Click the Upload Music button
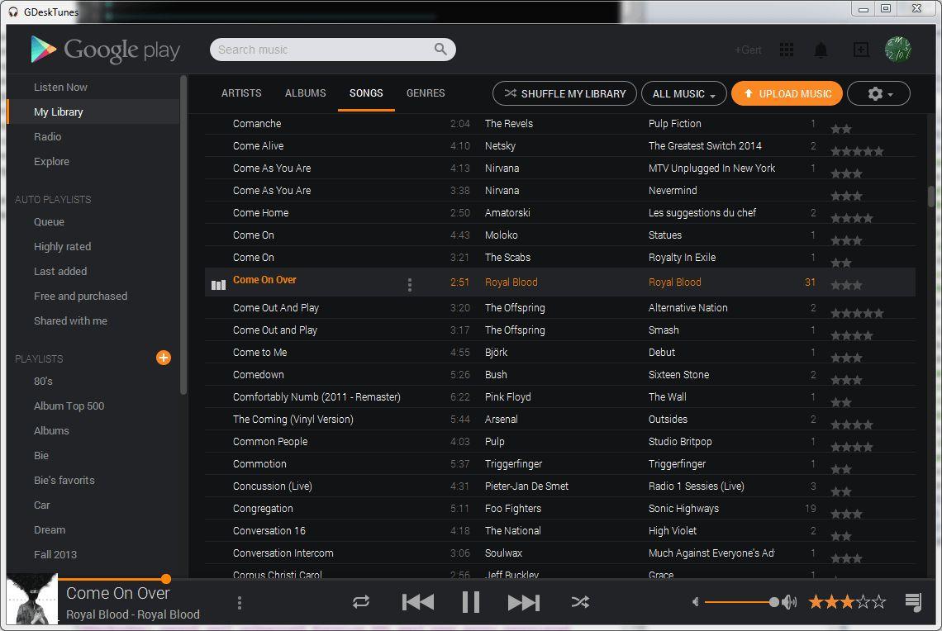Viewport: 942px width, 631px height. tap(787, 93)
